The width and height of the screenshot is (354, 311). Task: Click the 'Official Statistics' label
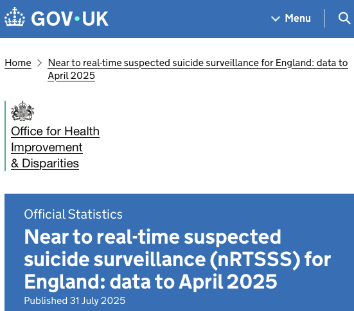73,214
